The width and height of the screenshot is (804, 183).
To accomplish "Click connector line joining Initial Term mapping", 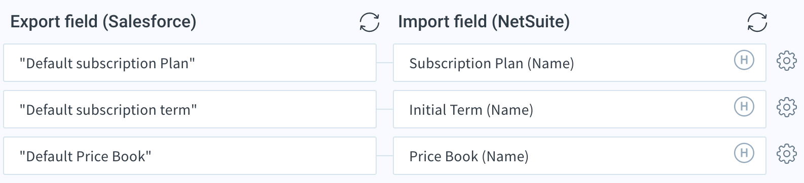I will pyautogui.click(x=385, y=109).
